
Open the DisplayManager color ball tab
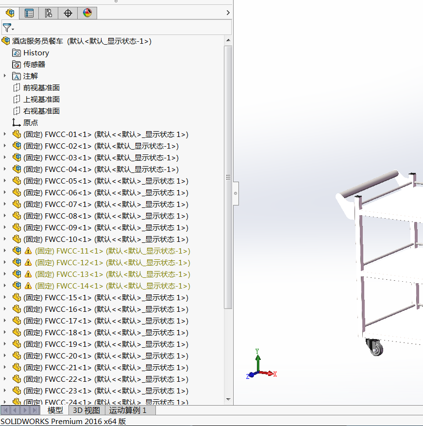click(87, 13)
